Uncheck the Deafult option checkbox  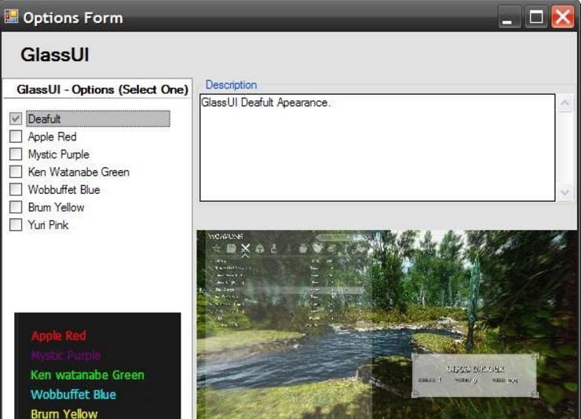point(16,119)
